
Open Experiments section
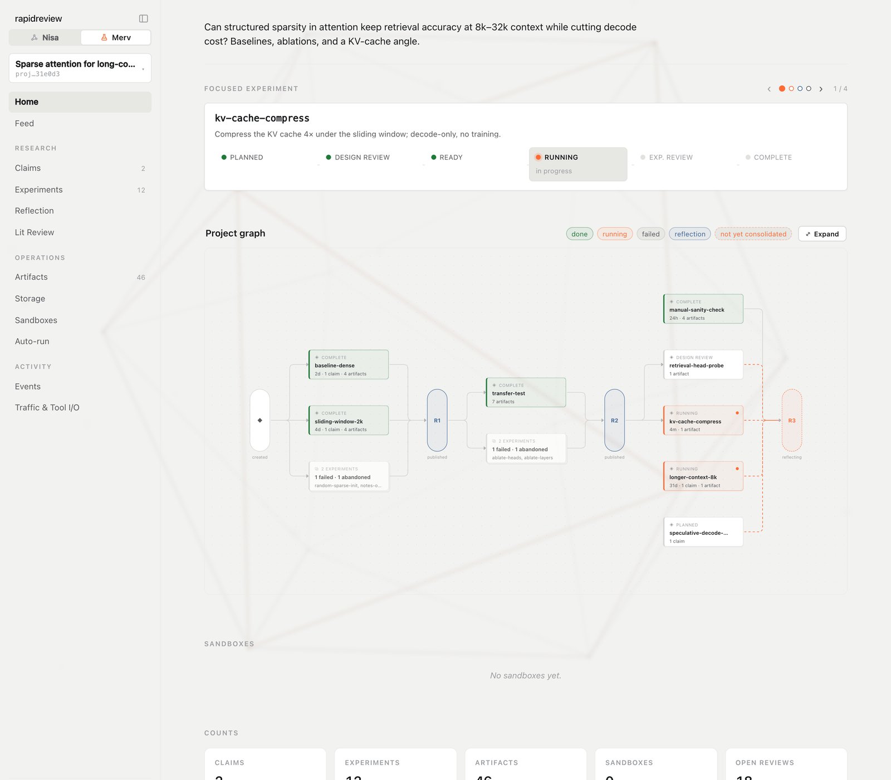(x=80, y=190)
